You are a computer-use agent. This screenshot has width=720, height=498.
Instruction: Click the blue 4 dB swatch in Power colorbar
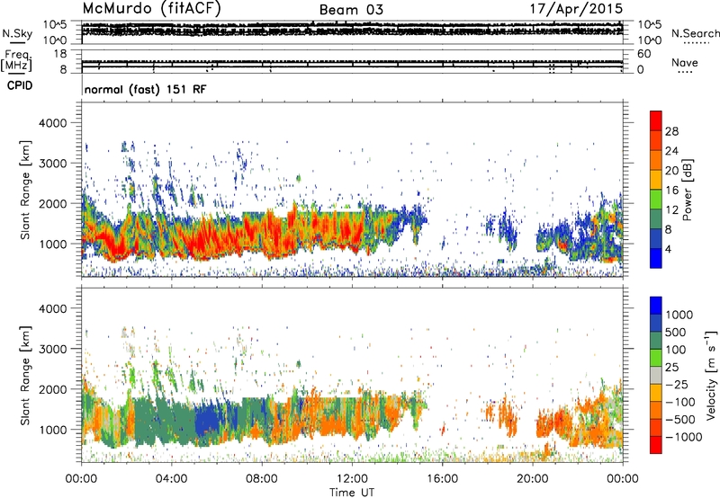pyautogui.click(x=656, y=258)
